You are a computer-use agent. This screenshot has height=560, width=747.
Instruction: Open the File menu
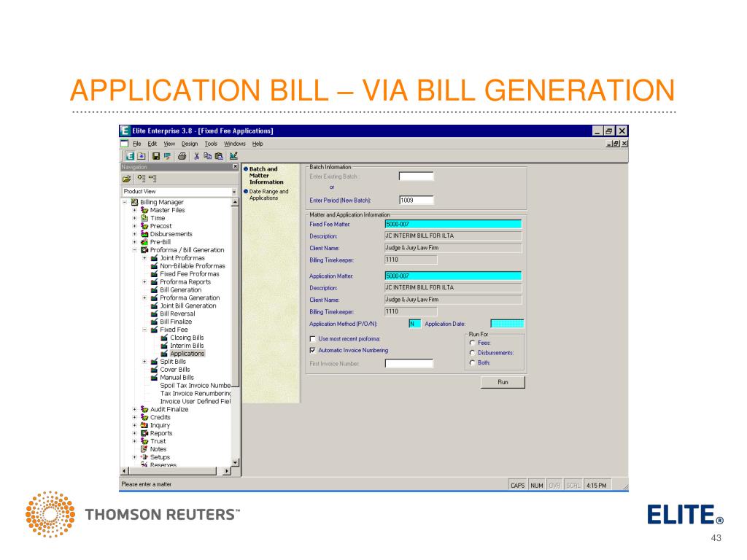pyautogui.click(x=136, y=144)
